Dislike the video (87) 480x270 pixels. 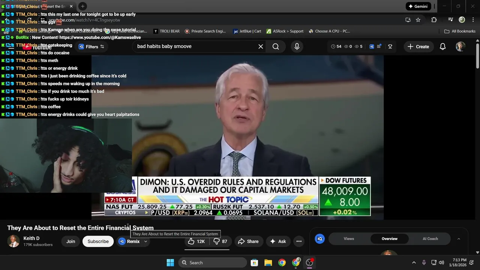pyautogui.click(x=220, y=241)
